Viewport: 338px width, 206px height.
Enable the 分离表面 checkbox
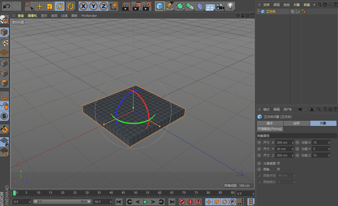278,163
